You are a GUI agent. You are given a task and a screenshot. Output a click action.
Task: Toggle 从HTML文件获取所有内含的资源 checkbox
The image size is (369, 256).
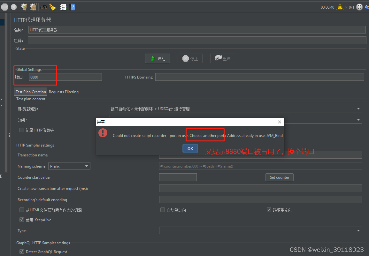coord(22,210)
